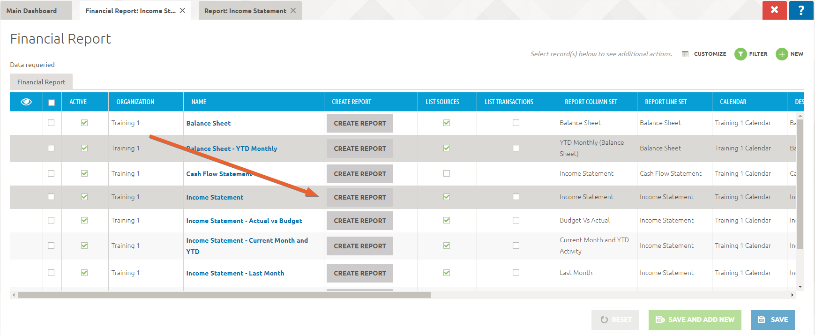
Task: Close the Financial Report Income Statement tab
Action: (x=183, y=10)
